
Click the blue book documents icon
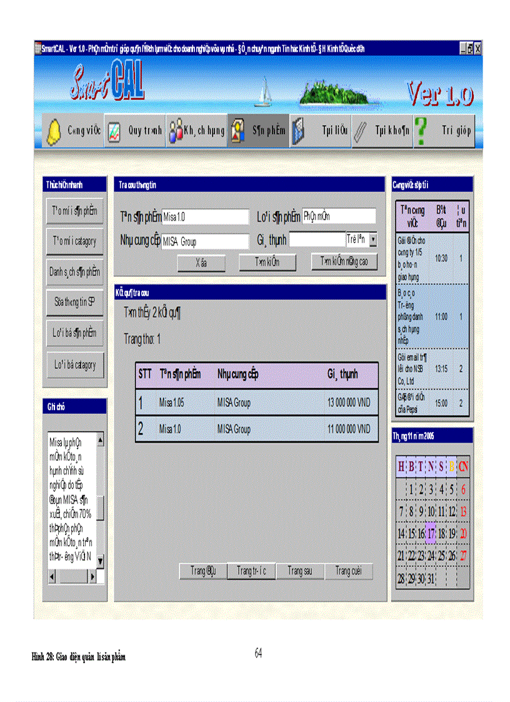click(299, 132)
